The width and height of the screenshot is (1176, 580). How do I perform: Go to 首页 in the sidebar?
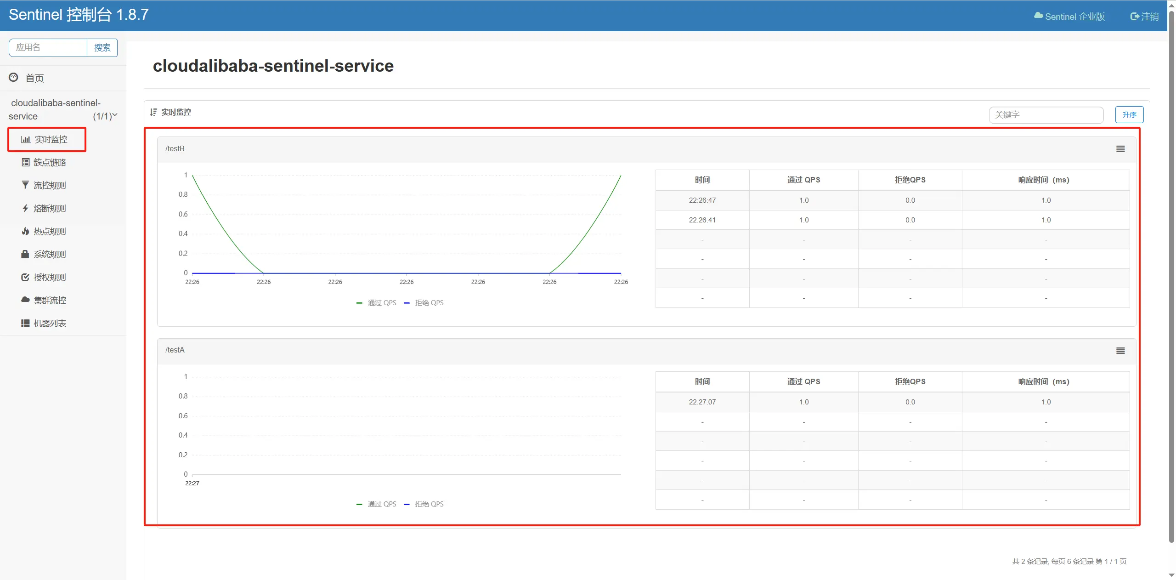click(x=34, y=78)
